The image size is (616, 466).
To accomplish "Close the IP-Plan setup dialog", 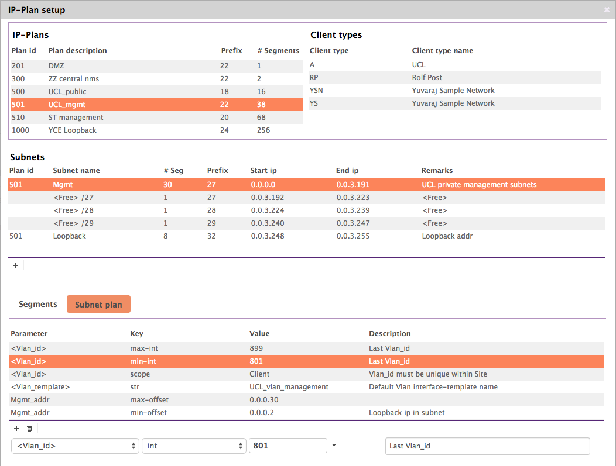I will 607,10.
